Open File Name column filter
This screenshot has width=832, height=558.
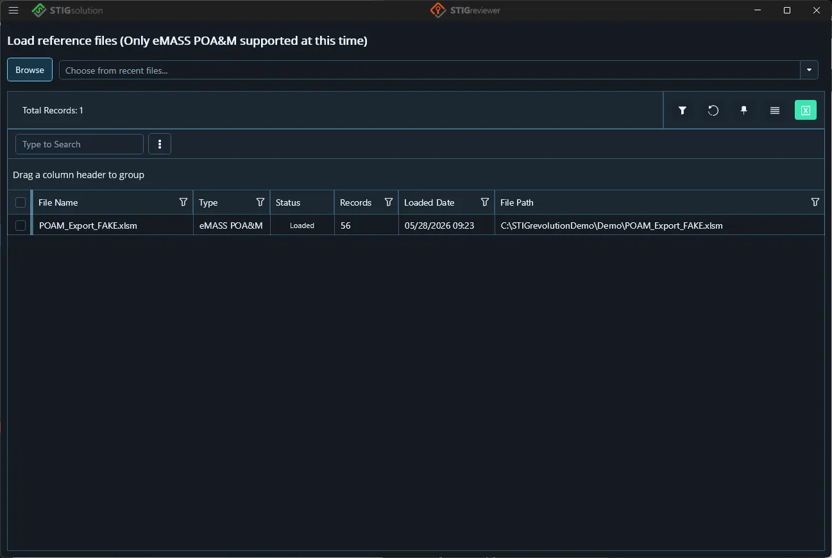(x=183, y=202)
